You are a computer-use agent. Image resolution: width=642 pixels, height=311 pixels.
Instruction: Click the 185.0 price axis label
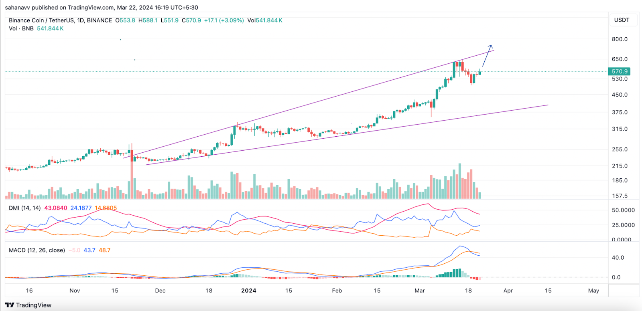(620, 180)
